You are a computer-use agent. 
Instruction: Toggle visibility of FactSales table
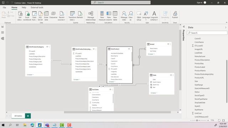click(110, 89)
